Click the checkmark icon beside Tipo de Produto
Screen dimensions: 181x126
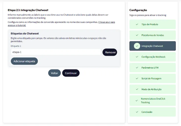(x=137, y=24)
